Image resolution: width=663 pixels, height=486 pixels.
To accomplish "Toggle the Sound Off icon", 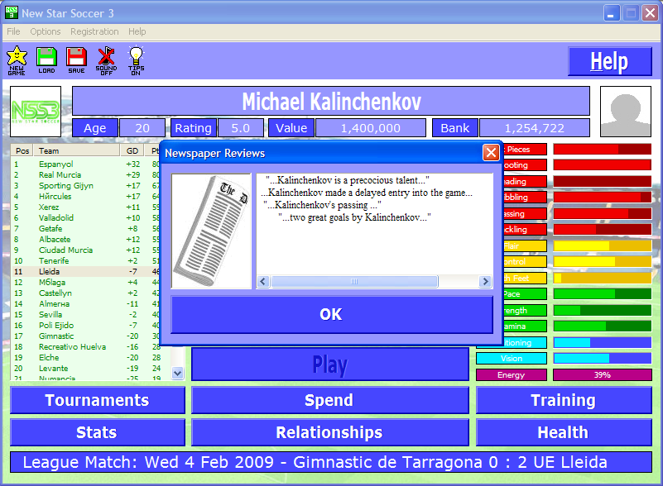I will tap(106, 60).
